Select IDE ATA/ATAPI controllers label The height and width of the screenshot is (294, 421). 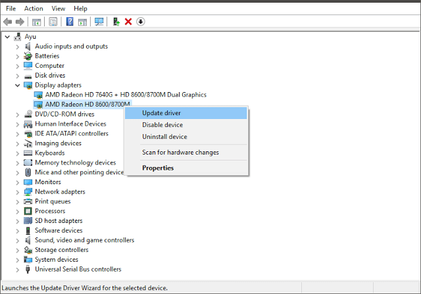(x=72, y=134)
